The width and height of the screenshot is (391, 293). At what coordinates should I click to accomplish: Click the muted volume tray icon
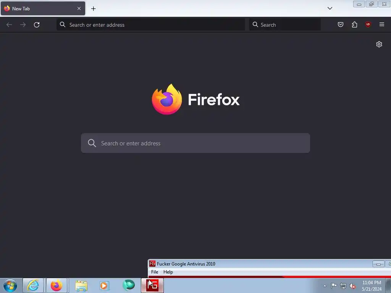click(x=352, y=286)
